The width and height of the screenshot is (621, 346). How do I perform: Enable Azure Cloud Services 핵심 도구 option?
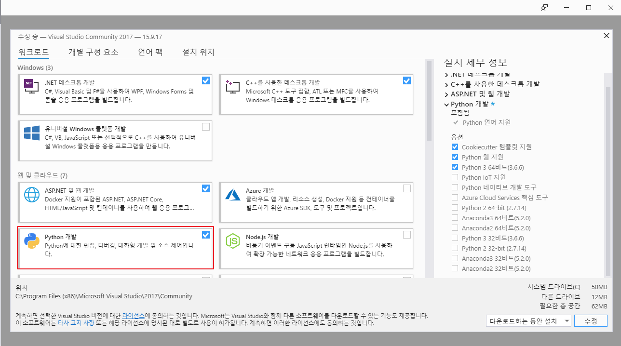pyautogui.click(x=455, y=198)
